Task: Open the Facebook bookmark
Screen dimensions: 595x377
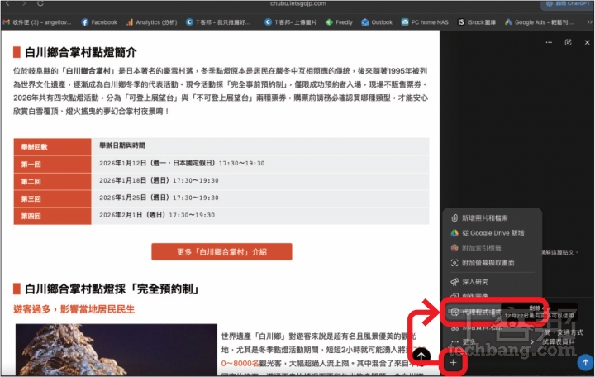Action: [x=99, y=22]
